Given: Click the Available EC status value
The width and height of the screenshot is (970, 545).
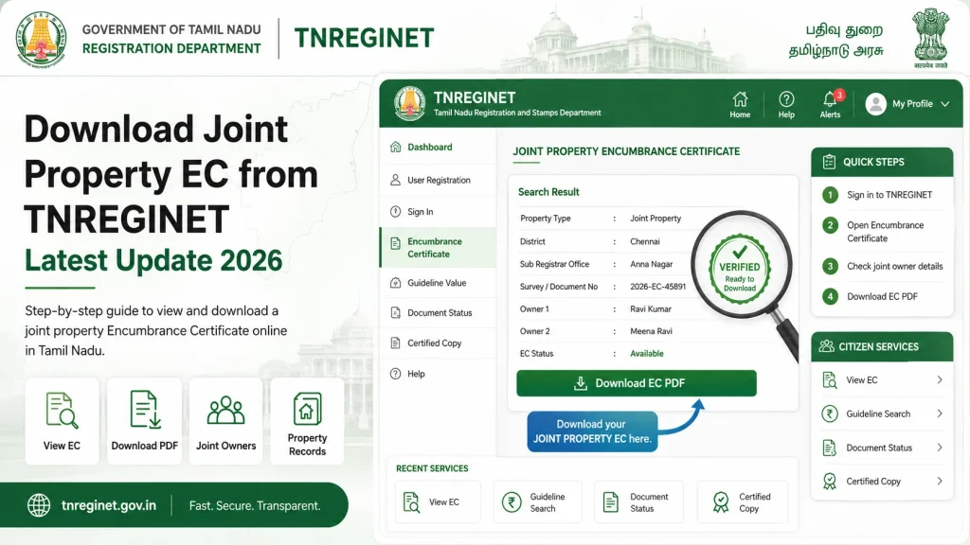Looking at the screenshot, I should (646, 354).
